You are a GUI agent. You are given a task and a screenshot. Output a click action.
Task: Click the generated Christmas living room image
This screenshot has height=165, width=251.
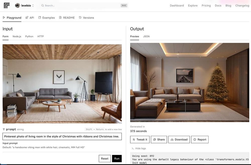point(190,82)
